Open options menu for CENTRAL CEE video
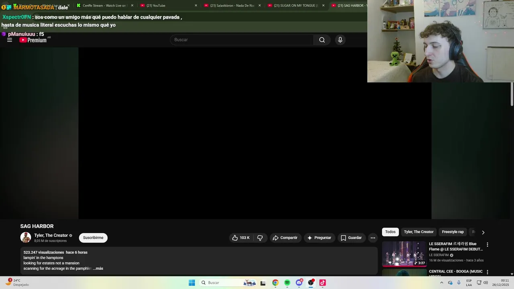Image resolution: width=514 pixels, height=289 pixels. pos(487,272)
